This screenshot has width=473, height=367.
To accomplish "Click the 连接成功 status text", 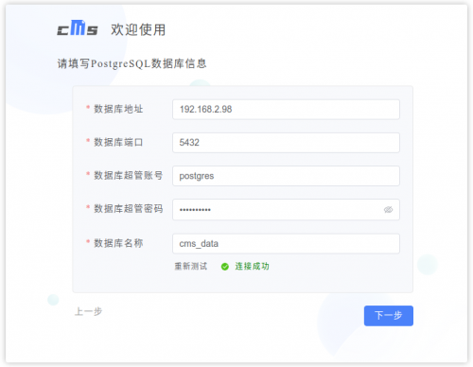I will coord(252,267).
